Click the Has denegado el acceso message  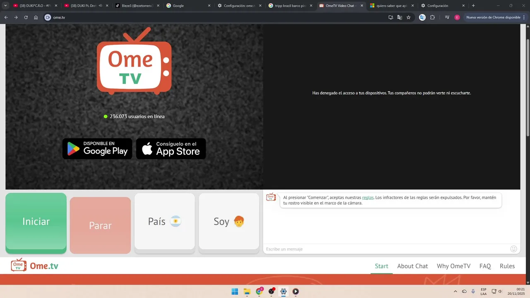(391, 93)
